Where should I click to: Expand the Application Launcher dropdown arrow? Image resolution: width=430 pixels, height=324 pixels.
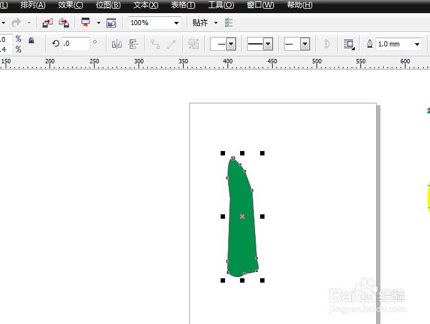click(x=98, y=23)
